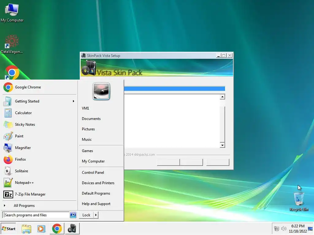Image resolution: width=314 pixels, height=235 pixels.
Task: Click the Getting Started icon
Action: pyautogui.click(x=8, y=101)
